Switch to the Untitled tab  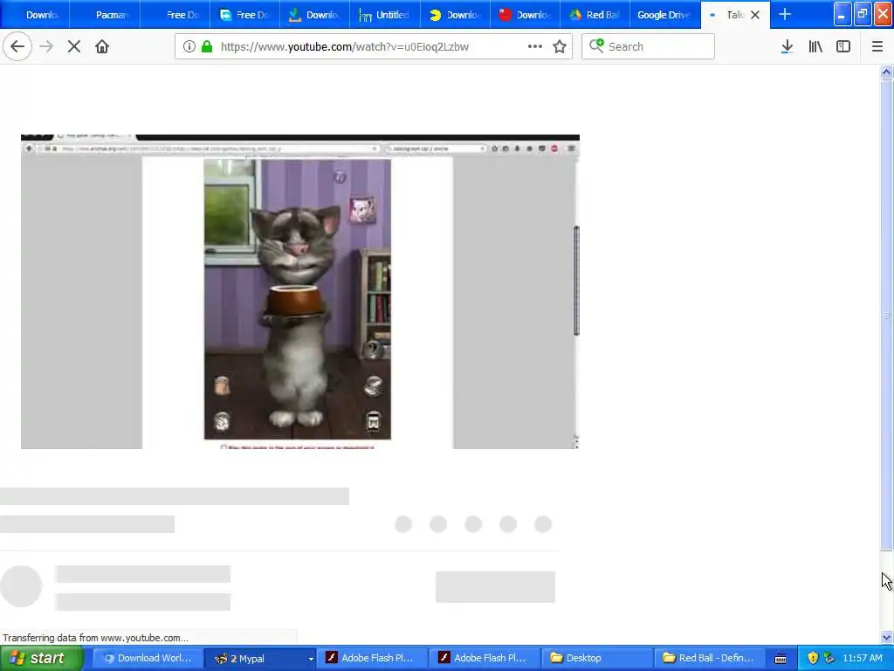[385, 15]
